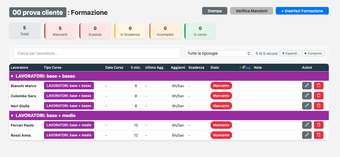The width and height of the screenshot is (340, 157).
Task: Delete Colombo Sara's training record
Action: (319, 96)
